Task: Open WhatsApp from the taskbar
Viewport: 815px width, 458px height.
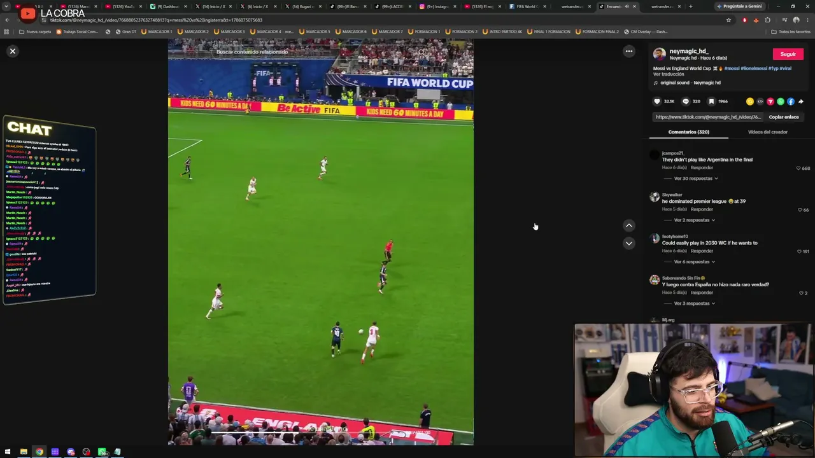Action: 102,452
